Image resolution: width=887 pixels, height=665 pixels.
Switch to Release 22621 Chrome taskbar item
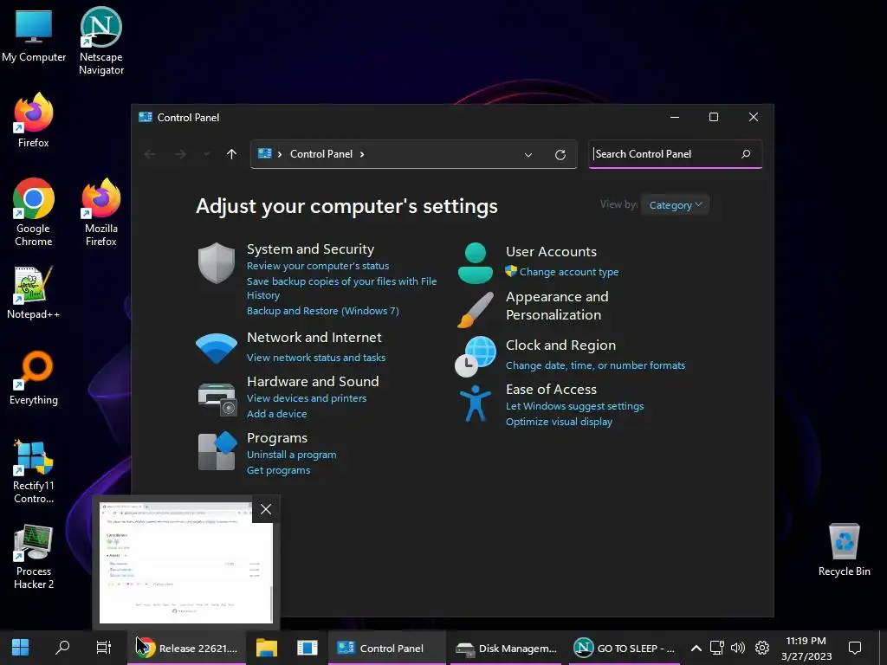(188, 648)
